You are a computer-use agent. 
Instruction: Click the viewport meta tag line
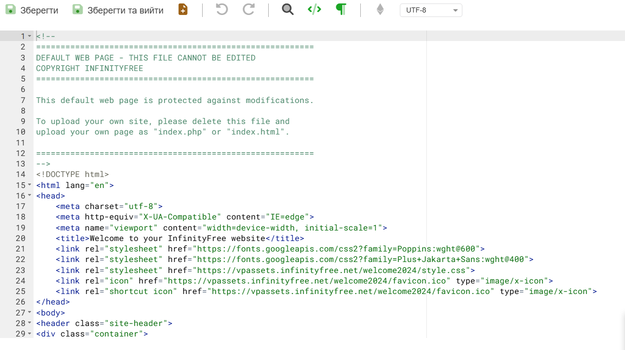(222, 227)
